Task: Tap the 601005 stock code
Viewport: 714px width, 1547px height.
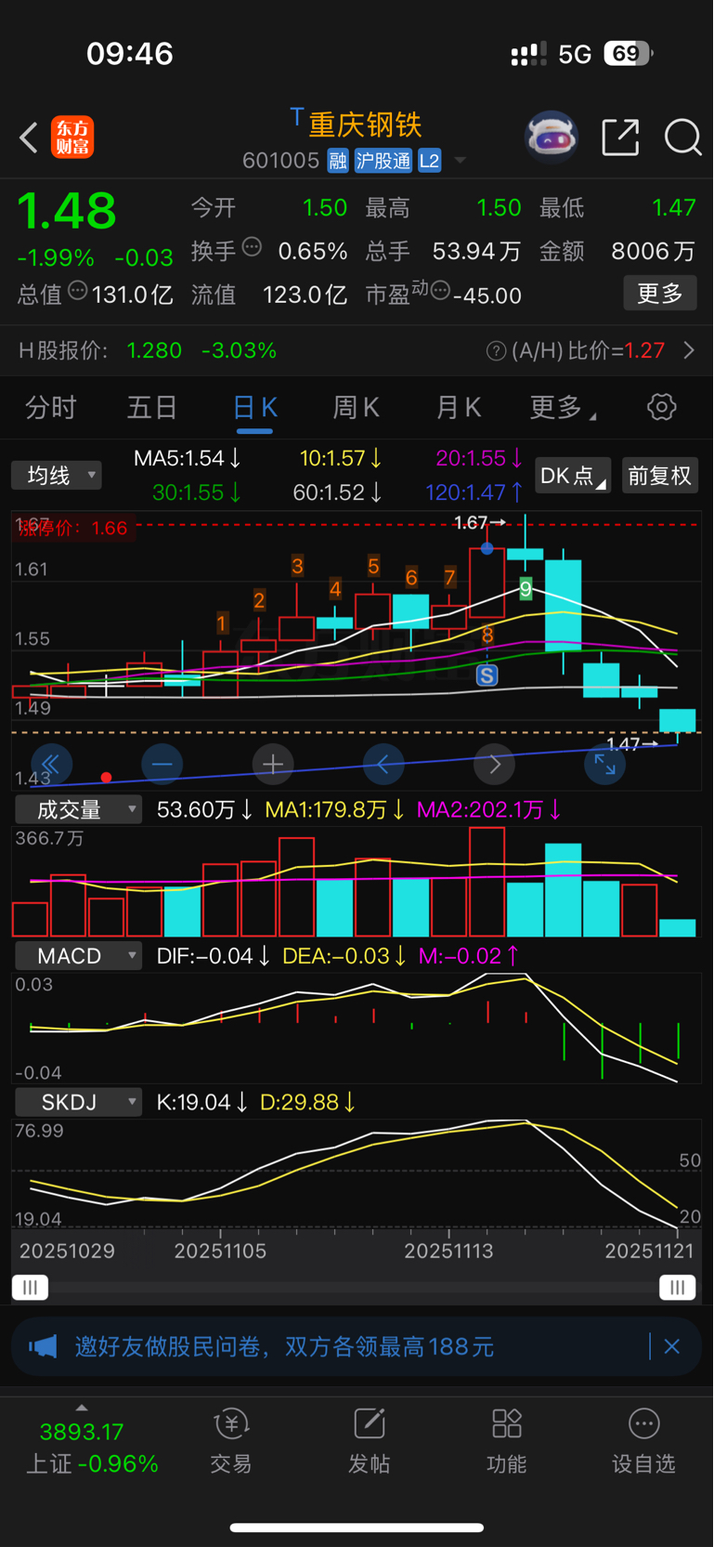Action: pos(280,161)
